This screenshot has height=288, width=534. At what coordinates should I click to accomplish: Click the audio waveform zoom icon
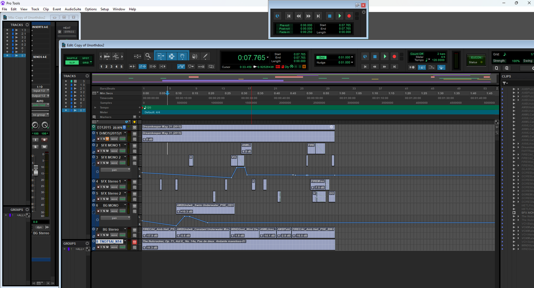tap(107, 56)
